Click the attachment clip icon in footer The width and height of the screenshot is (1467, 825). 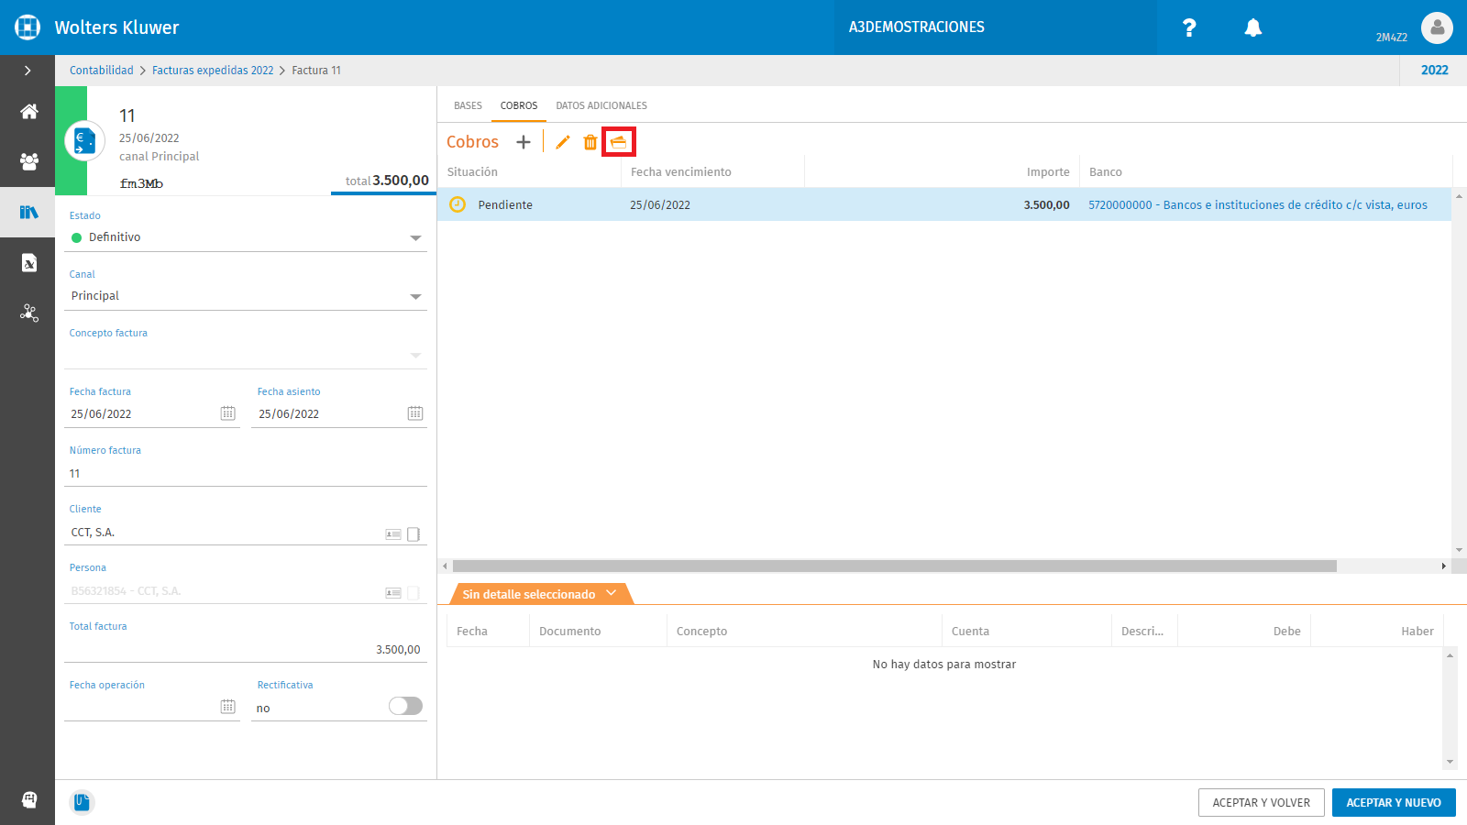(x=82, y=802)
